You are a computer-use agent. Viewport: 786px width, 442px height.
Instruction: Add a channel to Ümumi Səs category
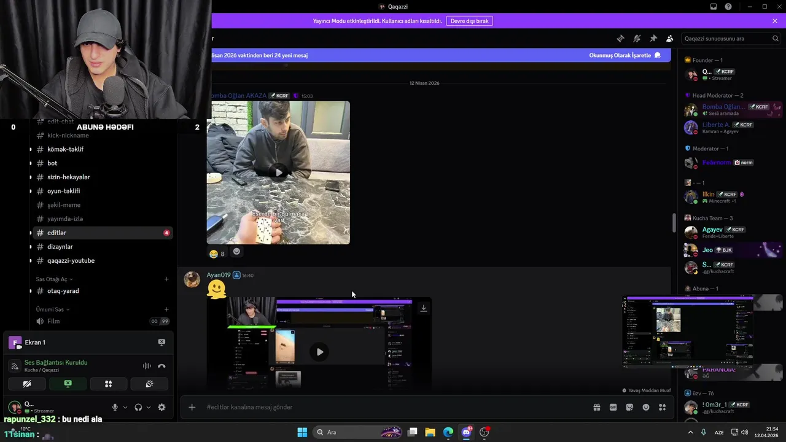pyautogui.click(x=166, y=309)
